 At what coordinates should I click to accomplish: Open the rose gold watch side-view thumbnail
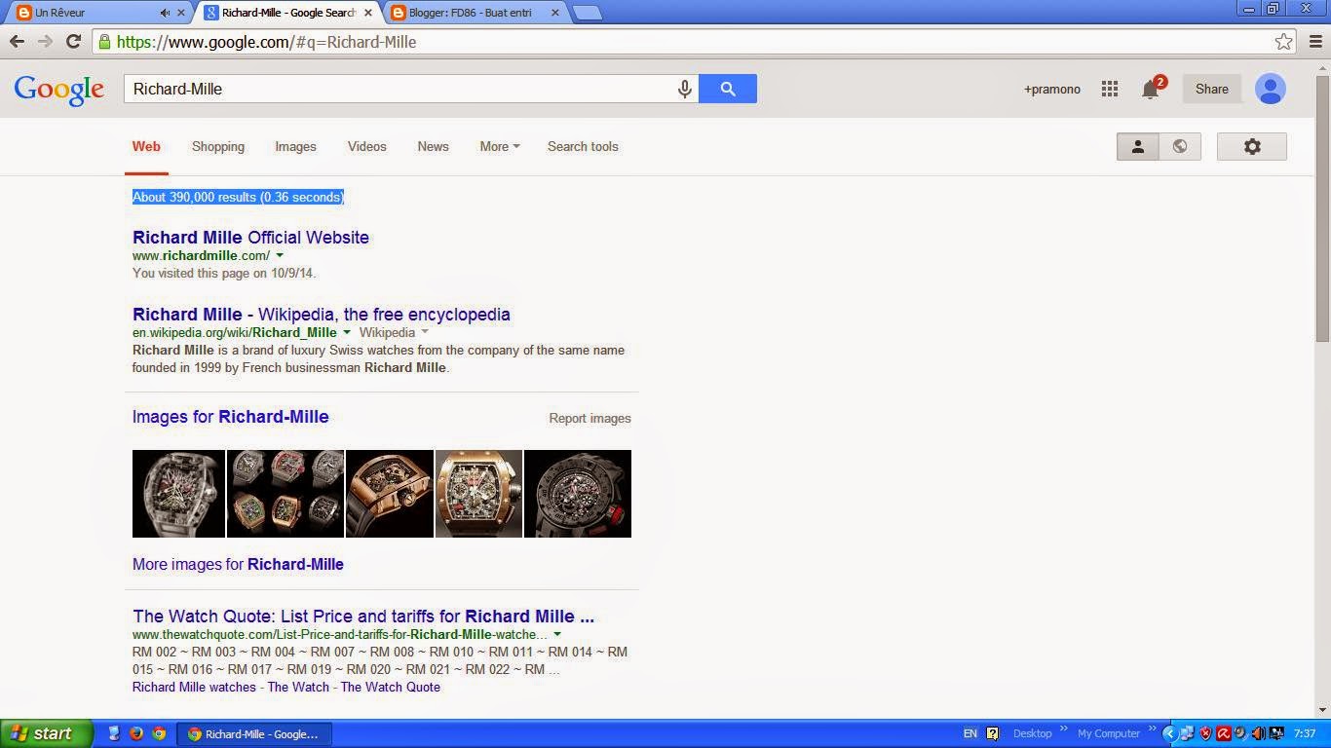(x=390, y=494)
